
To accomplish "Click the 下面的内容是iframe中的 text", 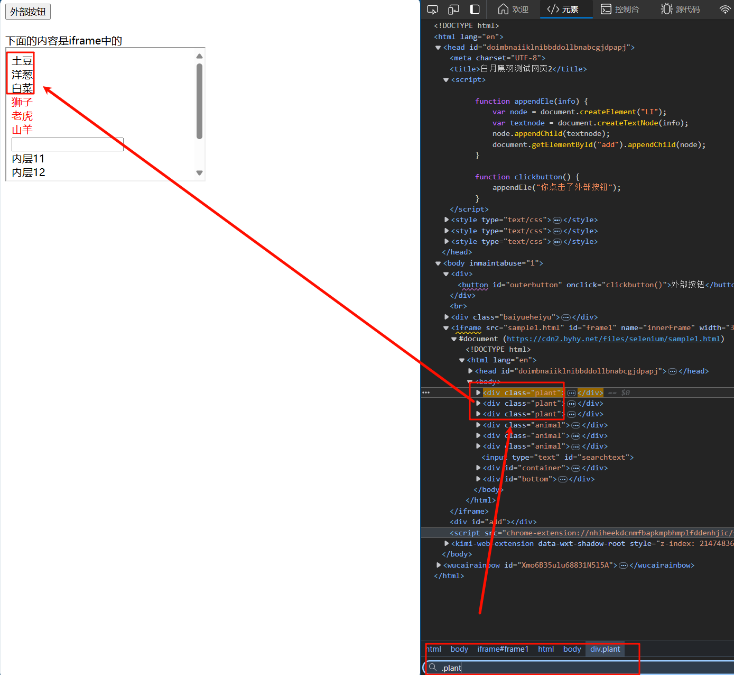I will pos(64,41).
